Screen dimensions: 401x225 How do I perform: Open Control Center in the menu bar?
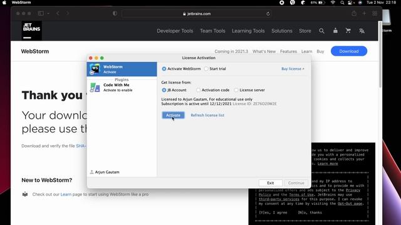coord(351,2)
